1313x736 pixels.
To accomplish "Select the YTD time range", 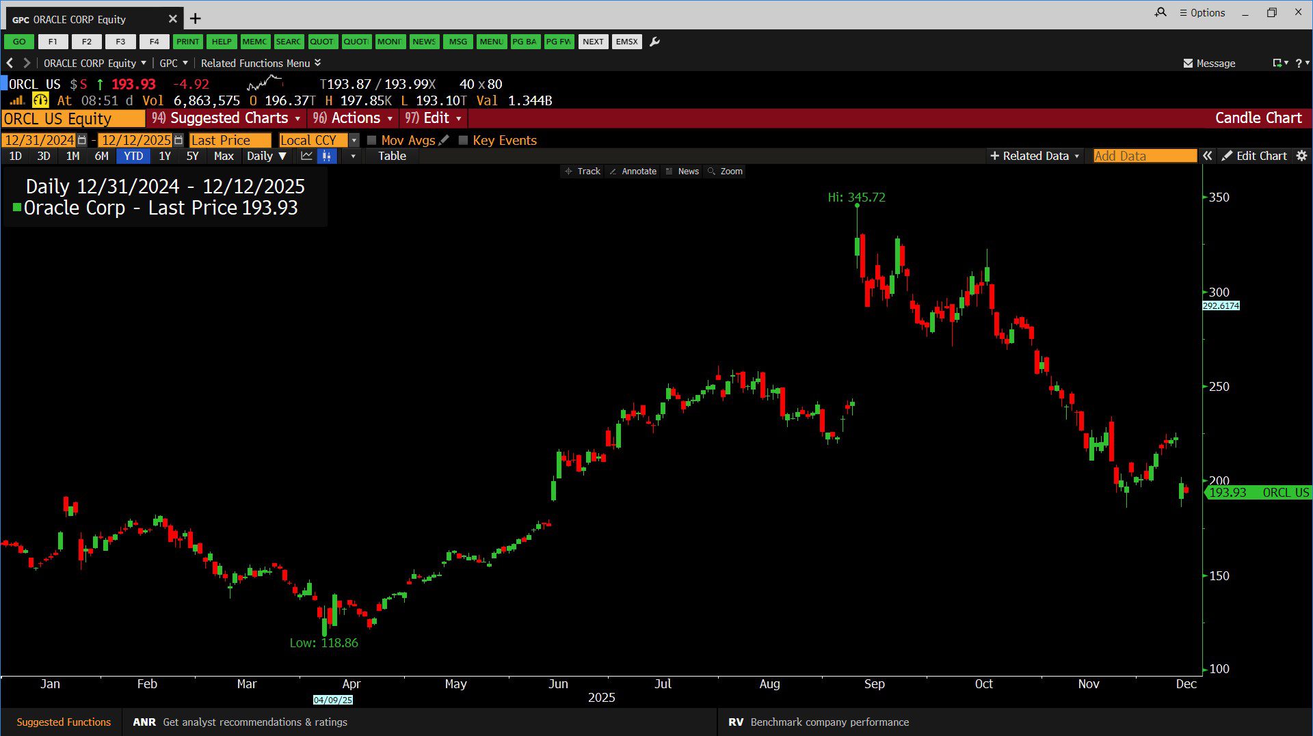I will click(x=133, y=156).
